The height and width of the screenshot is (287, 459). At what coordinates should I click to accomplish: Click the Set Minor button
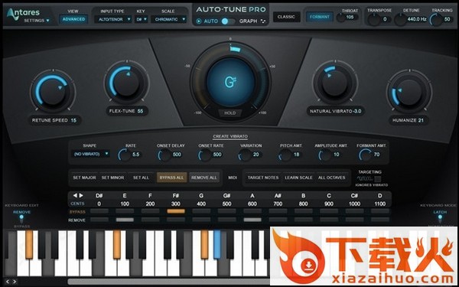(112, 178)
